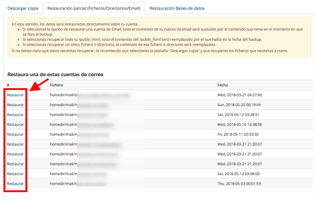Click the date cell Sun, 2018-05-20 00:19:44
The height and width of the screenshot is (200, 315).
tap(239, 105)
